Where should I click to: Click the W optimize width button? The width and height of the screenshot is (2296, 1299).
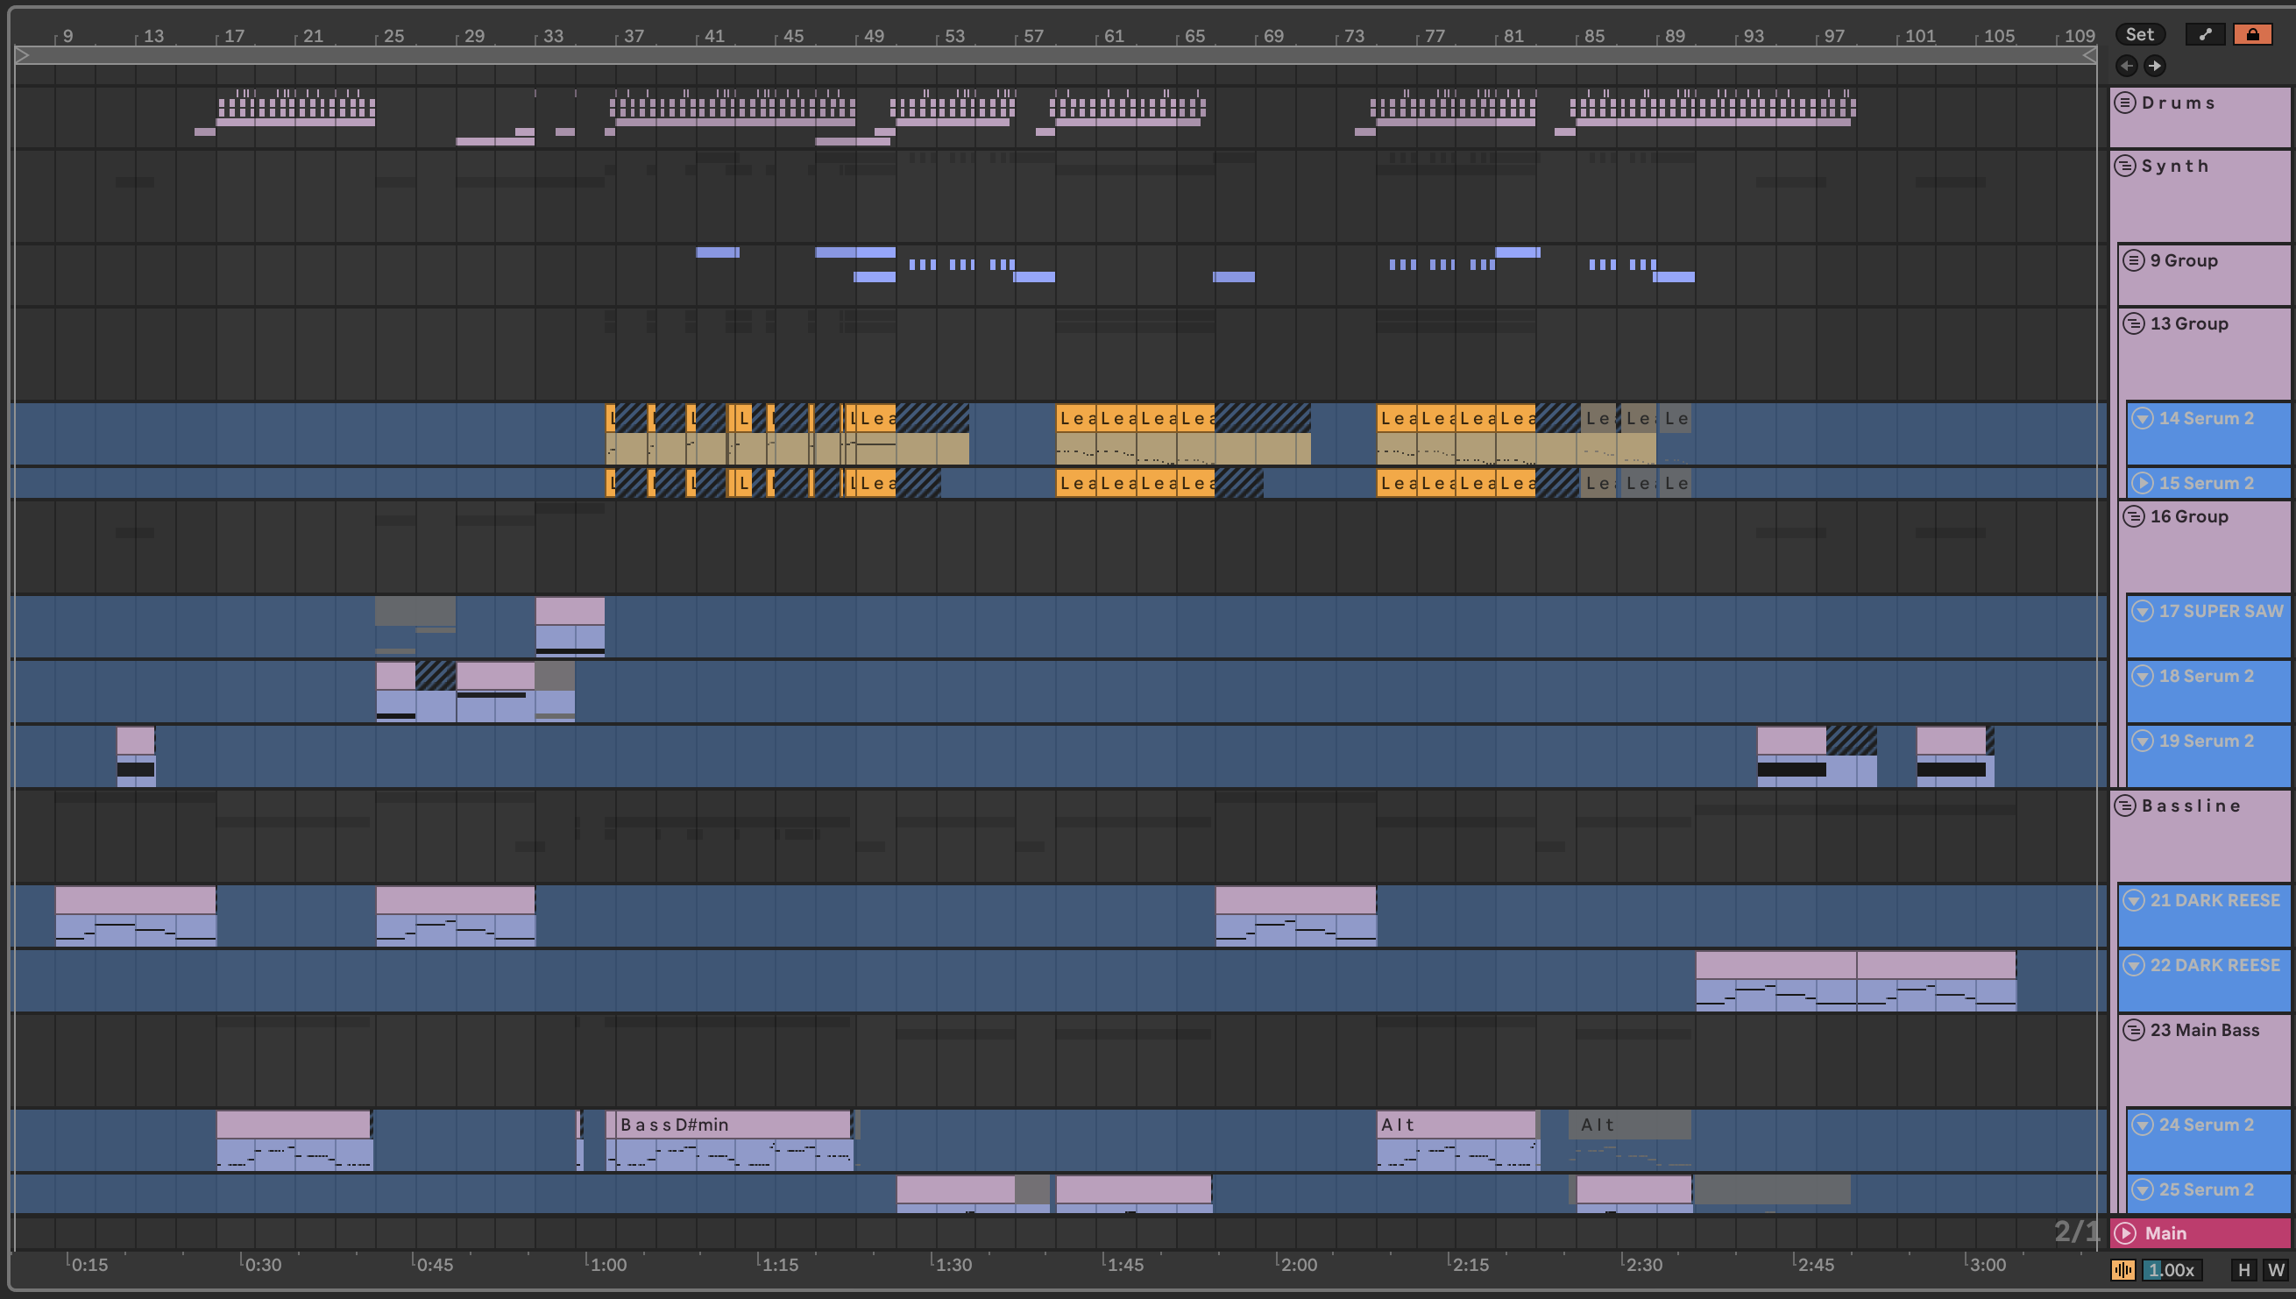pyautogui.click(x=2276, y=1269)
